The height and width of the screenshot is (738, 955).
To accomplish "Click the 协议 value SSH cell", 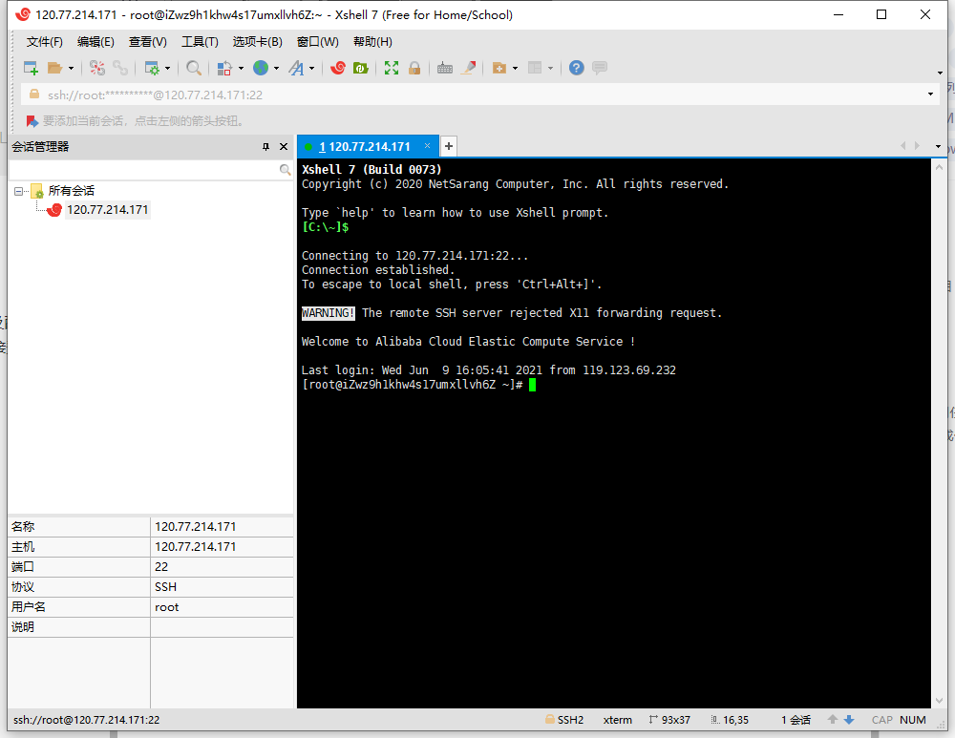I will click(222, 587).
